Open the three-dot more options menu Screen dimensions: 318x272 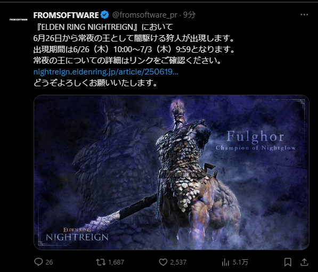pyautogui.click(x=304, y=15)
